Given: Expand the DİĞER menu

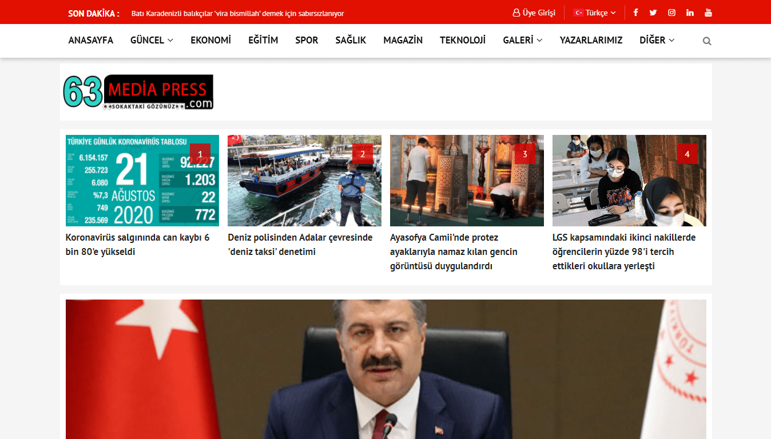Looking at the screenshot, I should point(657,40).
